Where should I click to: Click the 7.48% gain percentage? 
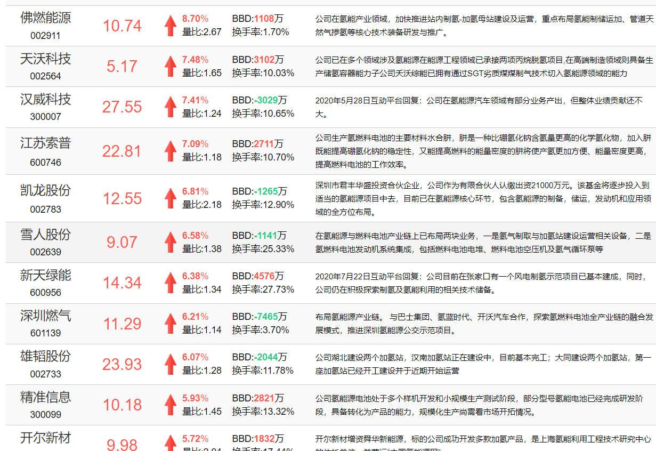pyautogui.click(x=196, y=59)
